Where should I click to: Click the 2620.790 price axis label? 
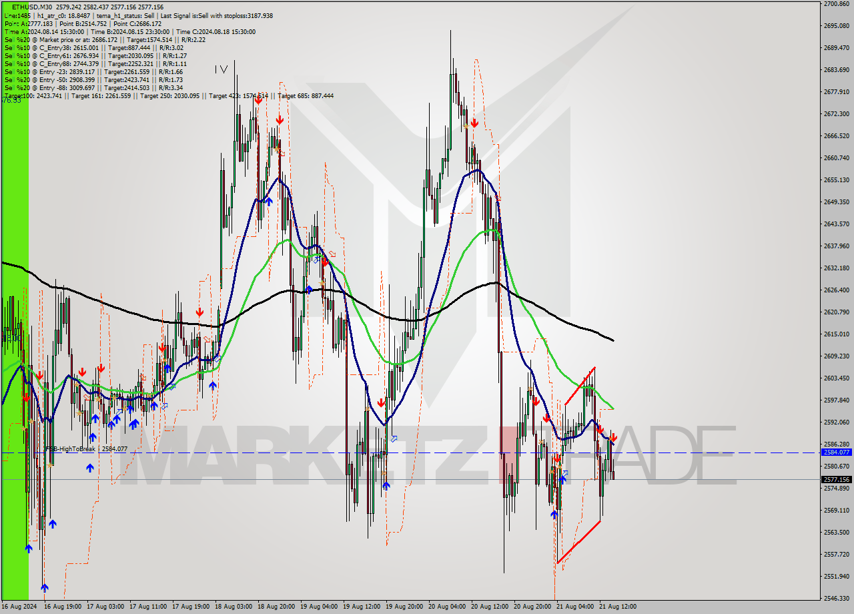point(837,312)
